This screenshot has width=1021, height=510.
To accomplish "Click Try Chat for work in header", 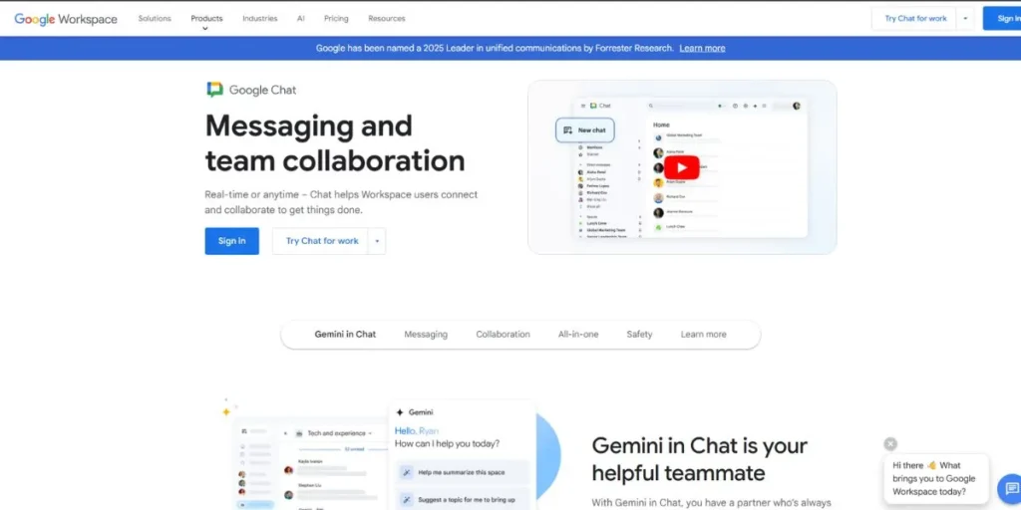I will (915, 18).
